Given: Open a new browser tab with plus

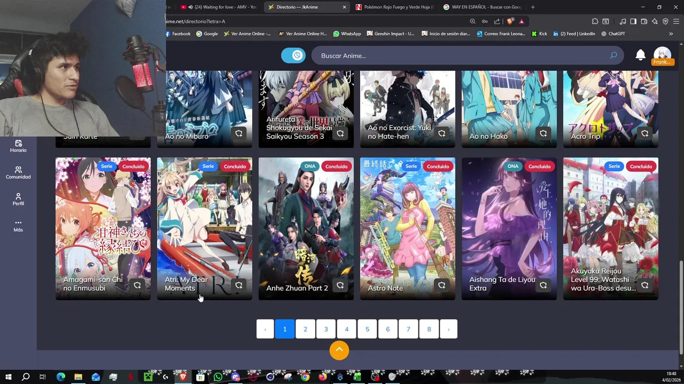Looking at the screenshot, I should point(533,7).
